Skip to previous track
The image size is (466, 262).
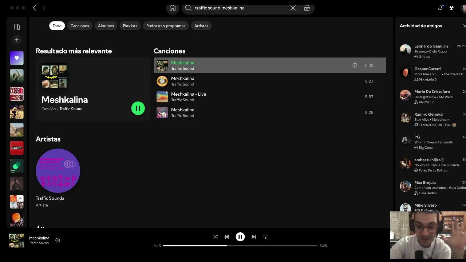(227, 237)
